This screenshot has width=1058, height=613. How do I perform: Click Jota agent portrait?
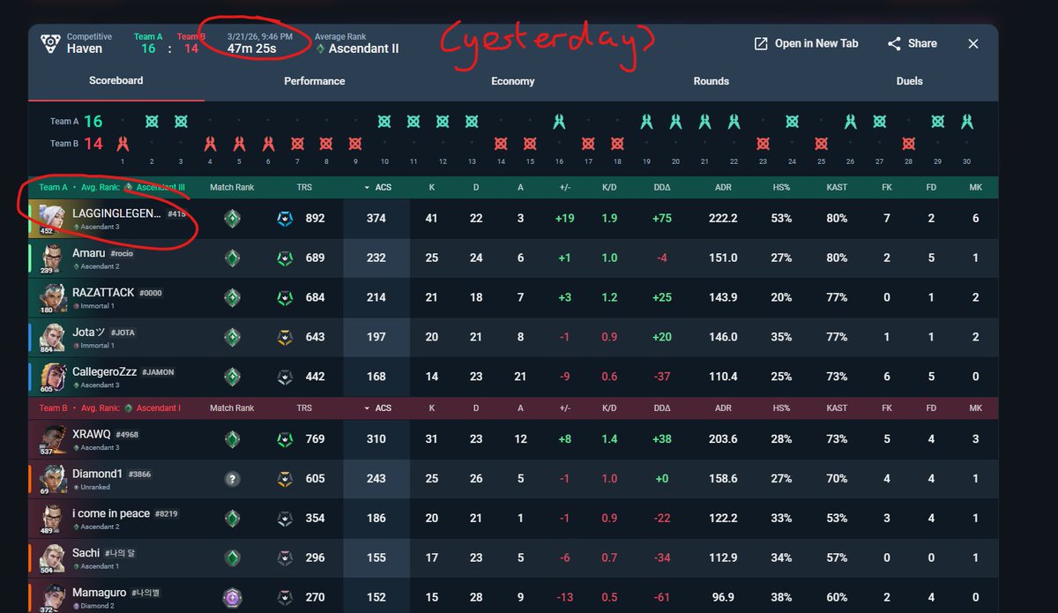(53, 337)
